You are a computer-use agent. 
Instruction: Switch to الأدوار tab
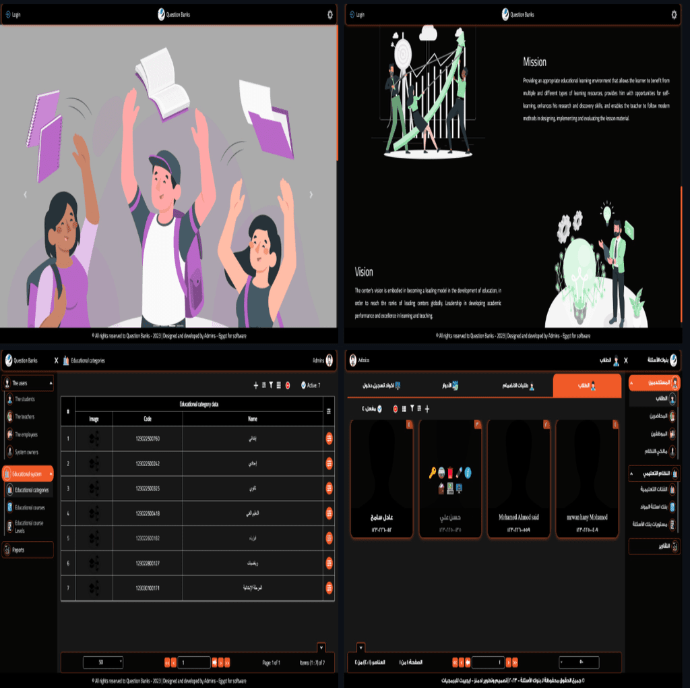tap(450, 386)
